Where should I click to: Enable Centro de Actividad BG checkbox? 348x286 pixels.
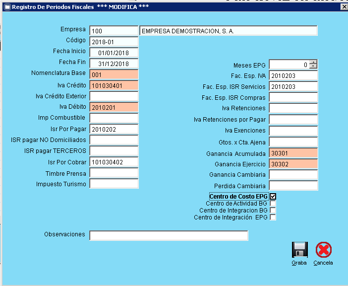(x=273, y=204)
